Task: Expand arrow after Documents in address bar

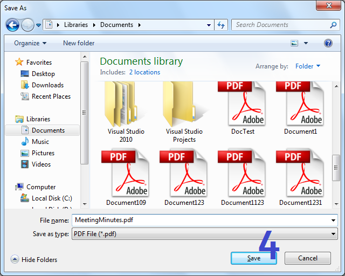Action: (140, 25)
